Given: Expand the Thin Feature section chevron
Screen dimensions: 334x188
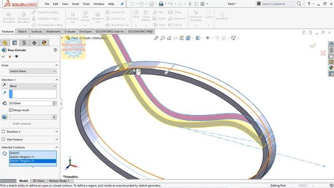Looking at the screenshot, I should tap(57, 139).
